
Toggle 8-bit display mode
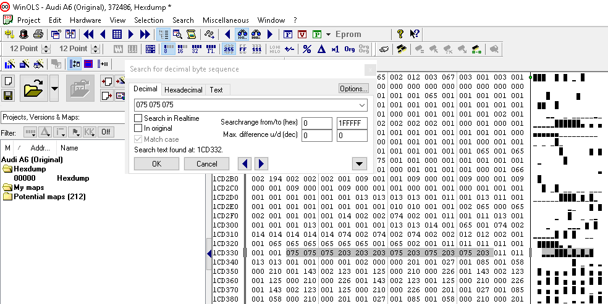[168, 49]
